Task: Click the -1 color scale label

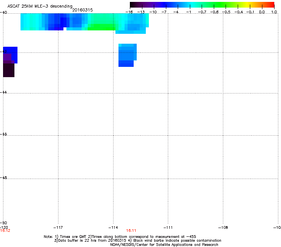Action: click(188, 12)
